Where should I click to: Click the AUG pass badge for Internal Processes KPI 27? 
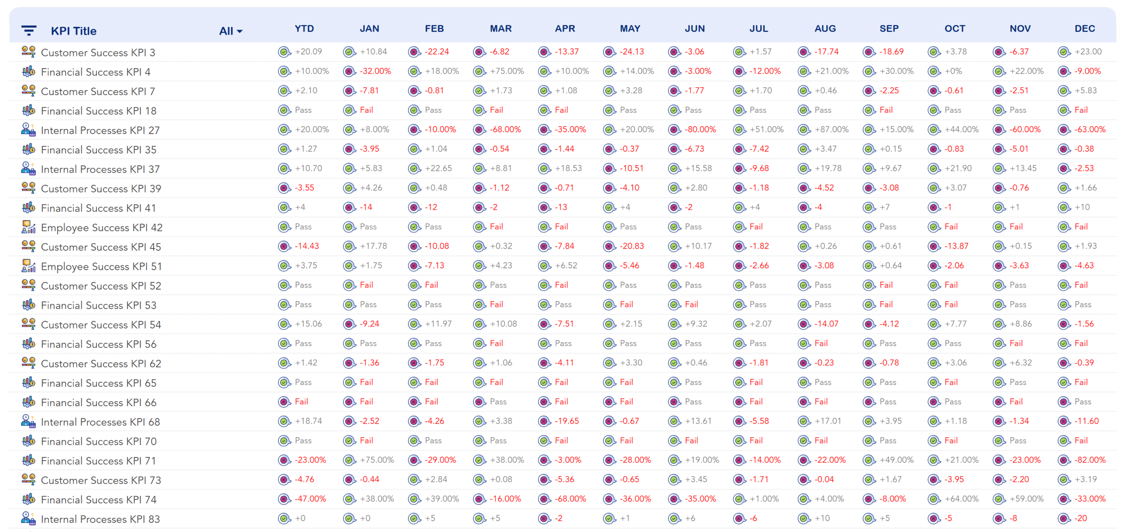click(x=803, y=130)
